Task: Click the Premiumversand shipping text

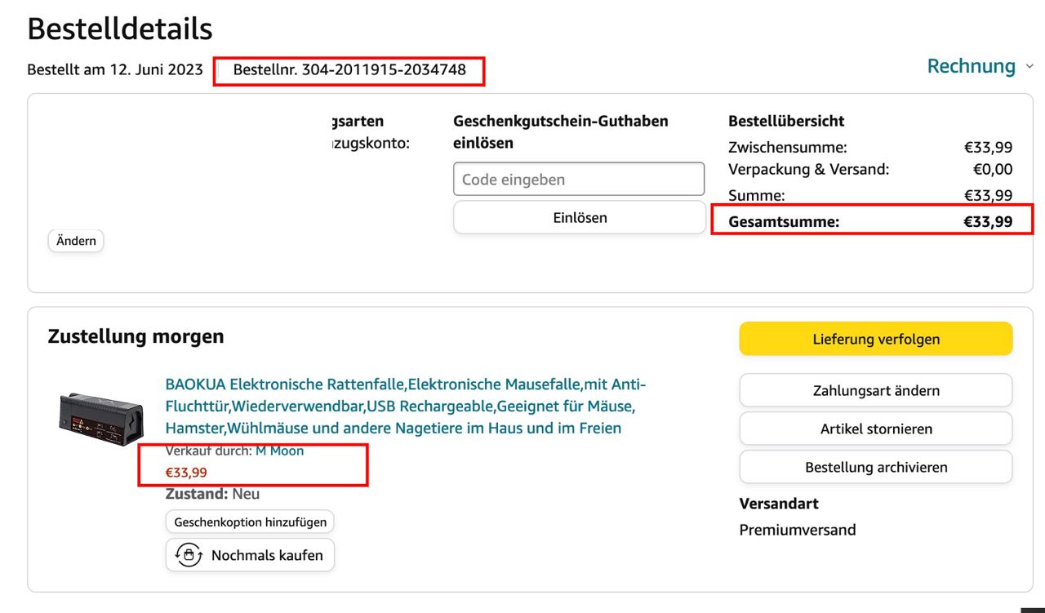Action: click(x=797, y=530)
